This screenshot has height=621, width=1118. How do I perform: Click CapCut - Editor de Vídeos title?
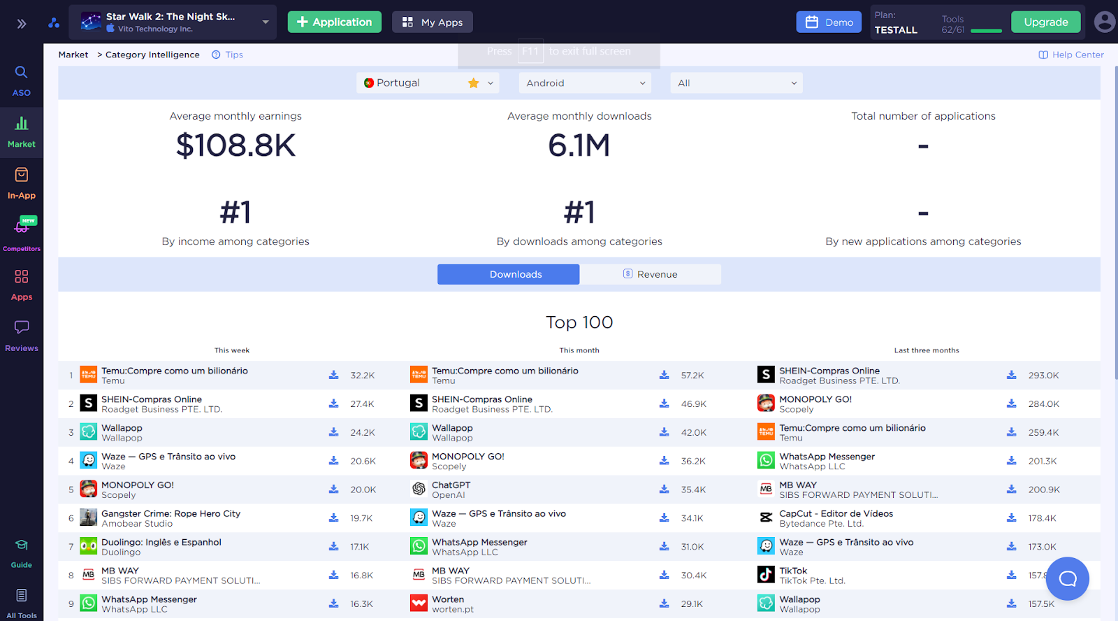pos(836,513)
